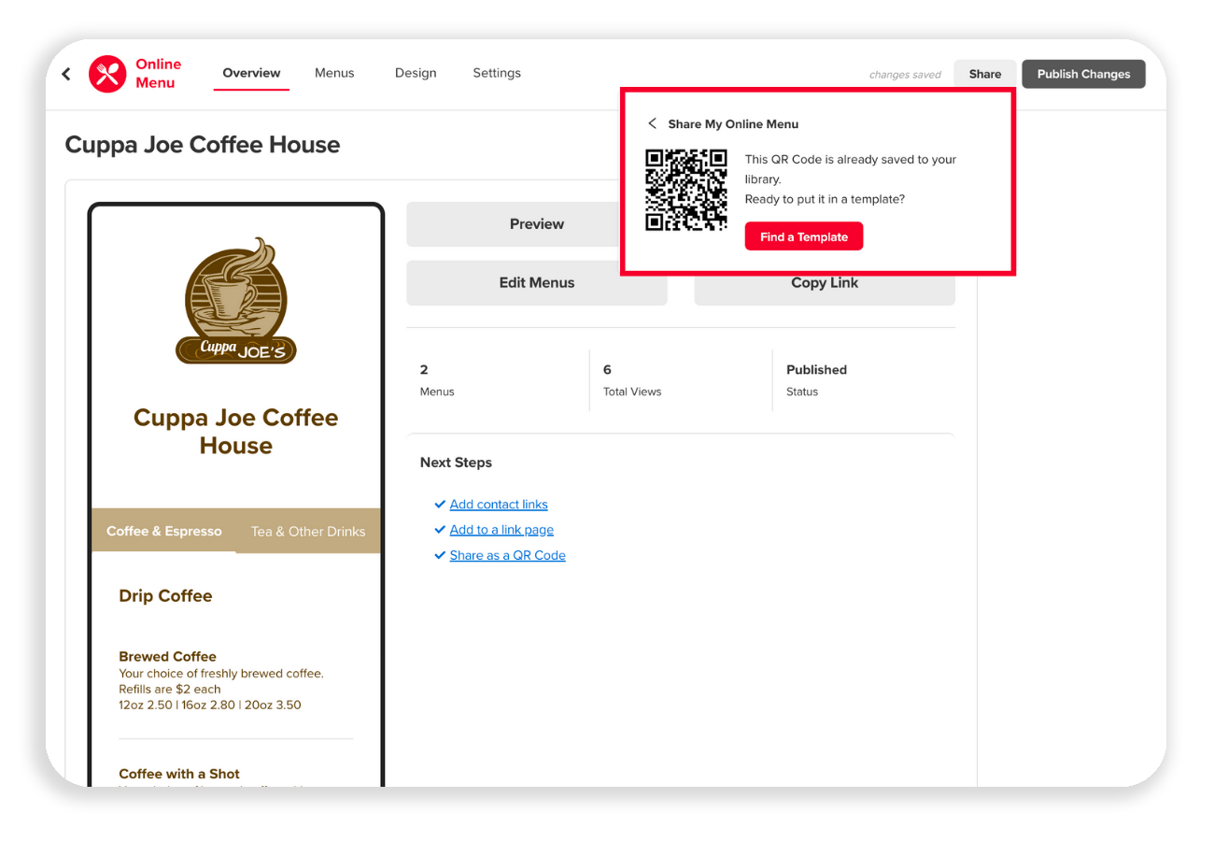
Task: Click the Share My Online Menu title
Action: coord(733,124)
